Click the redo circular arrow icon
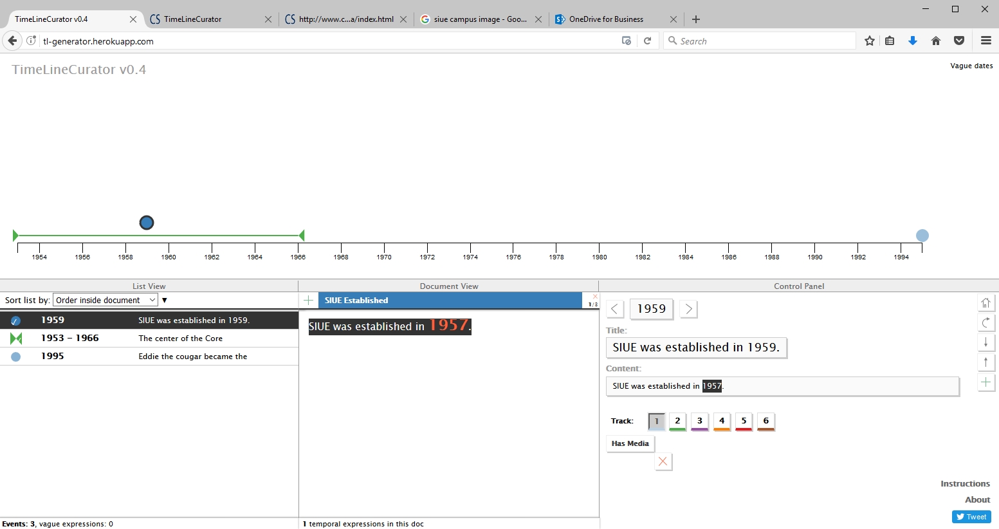 point(985,322)
